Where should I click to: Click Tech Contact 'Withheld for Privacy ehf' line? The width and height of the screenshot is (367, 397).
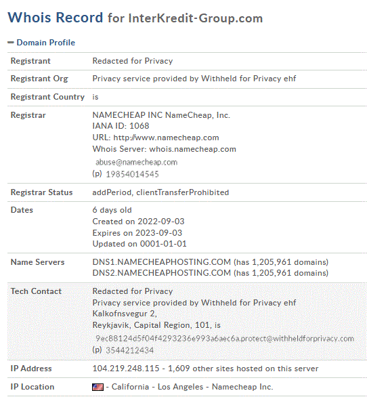194,303
